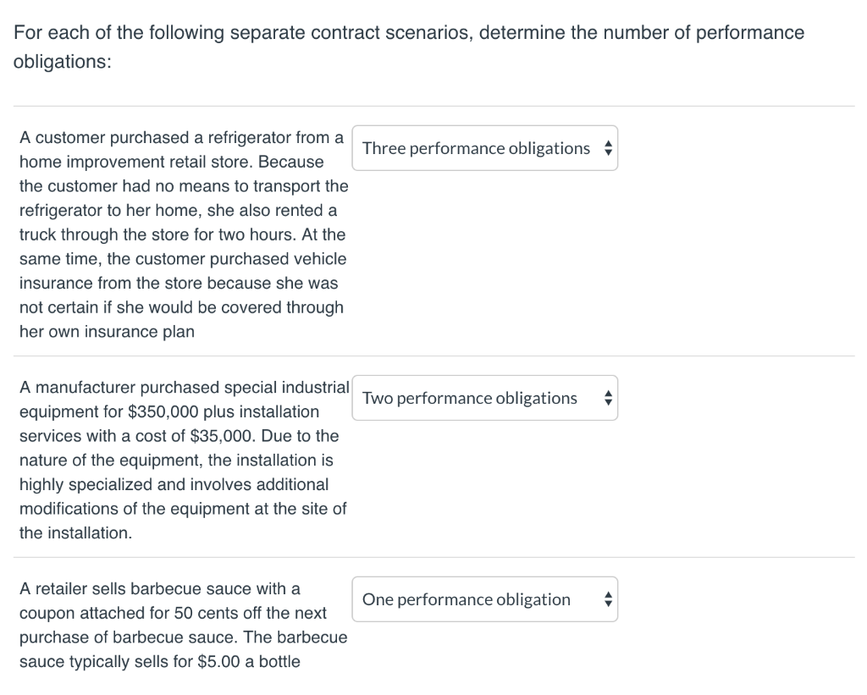Select the refrigerator scenario text paragraph
867x695 pixels.
(183, 234)
